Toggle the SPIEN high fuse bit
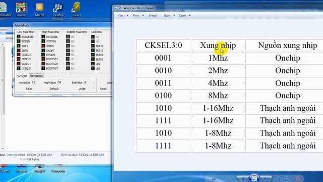The image size is (323, 182). click(x=43, y=46)
